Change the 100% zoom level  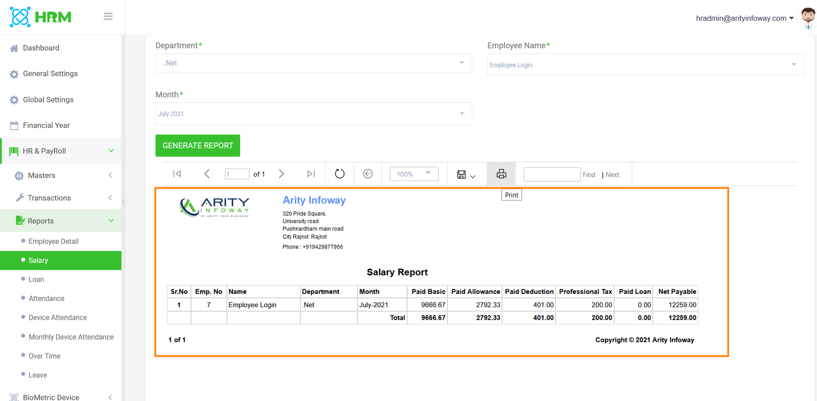coord(414,174)
